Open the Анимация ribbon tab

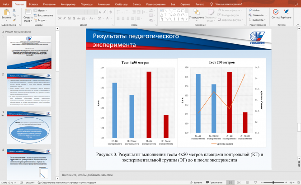pos(104,4)
